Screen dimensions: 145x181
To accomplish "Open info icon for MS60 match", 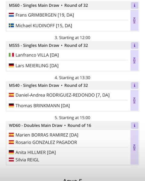I will pyautogui.click(x=134, y=5).
